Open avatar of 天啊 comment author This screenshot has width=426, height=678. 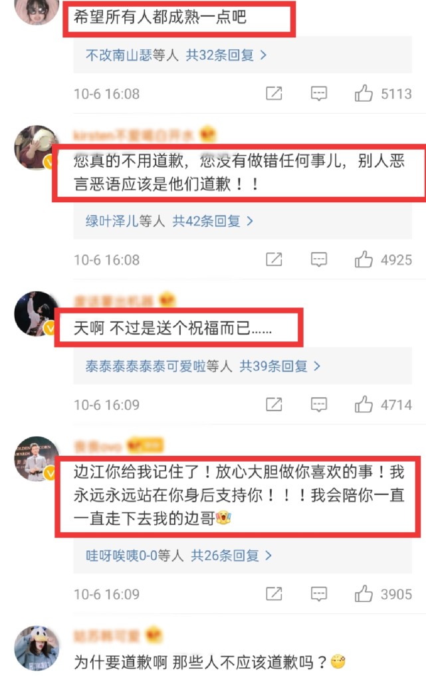click(37, 313)
